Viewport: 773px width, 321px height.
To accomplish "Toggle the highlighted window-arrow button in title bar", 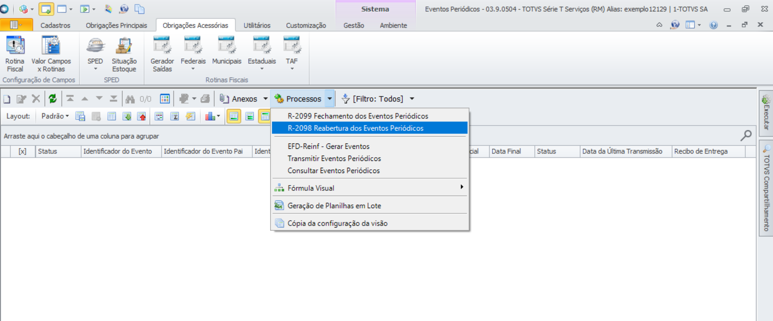I will pos(46,9).
